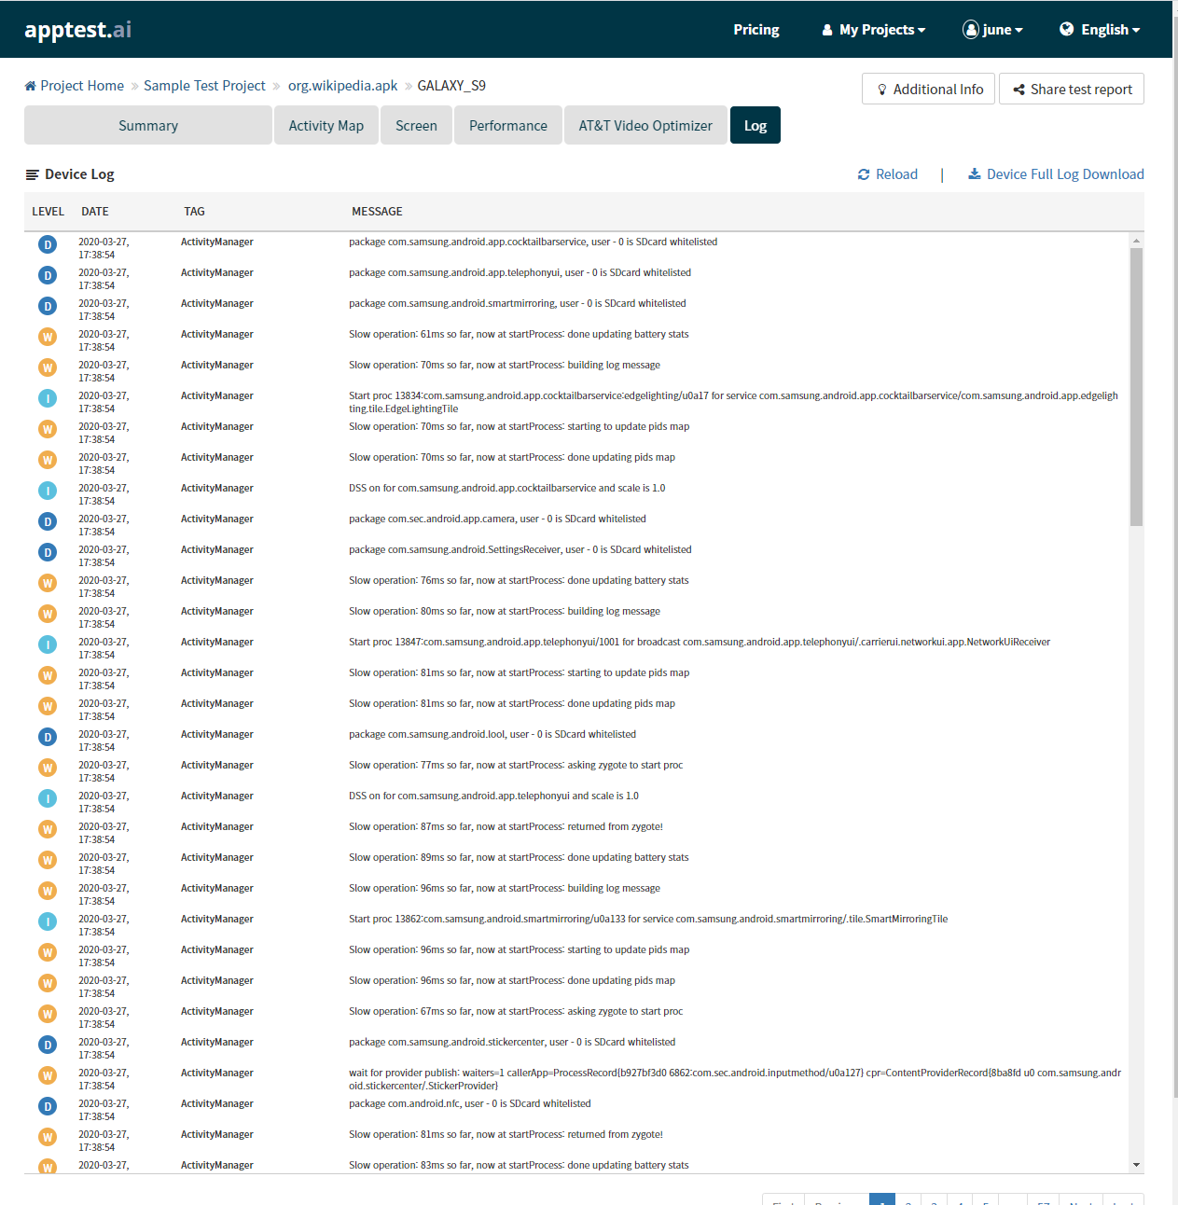This screenshot has width=1178, height=1205.
Task: Click W icon for wait for provider publish row
Action: pos(48,1075)
